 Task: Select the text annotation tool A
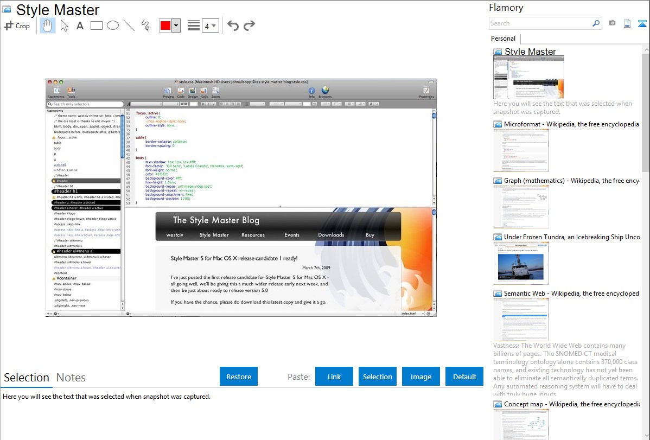[x=80, y=25]
